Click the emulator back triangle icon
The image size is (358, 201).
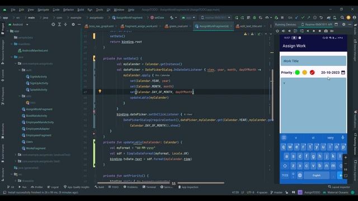pos(308,31)
